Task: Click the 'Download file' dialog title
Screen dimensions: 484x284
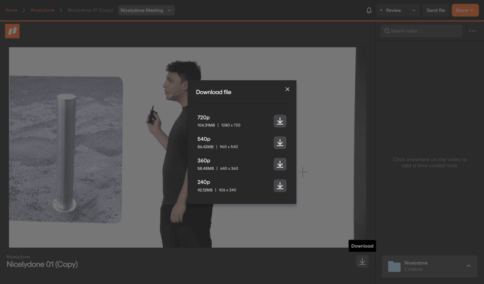Action: [x=214, y=92]
